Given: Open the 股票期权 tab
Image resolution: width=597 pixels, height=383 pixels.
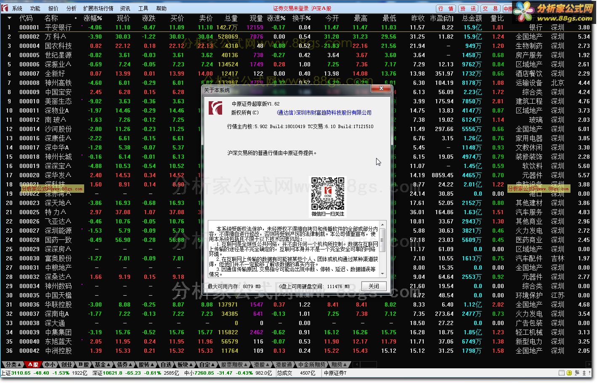Looking at the screenshot, I should [234, 365].
